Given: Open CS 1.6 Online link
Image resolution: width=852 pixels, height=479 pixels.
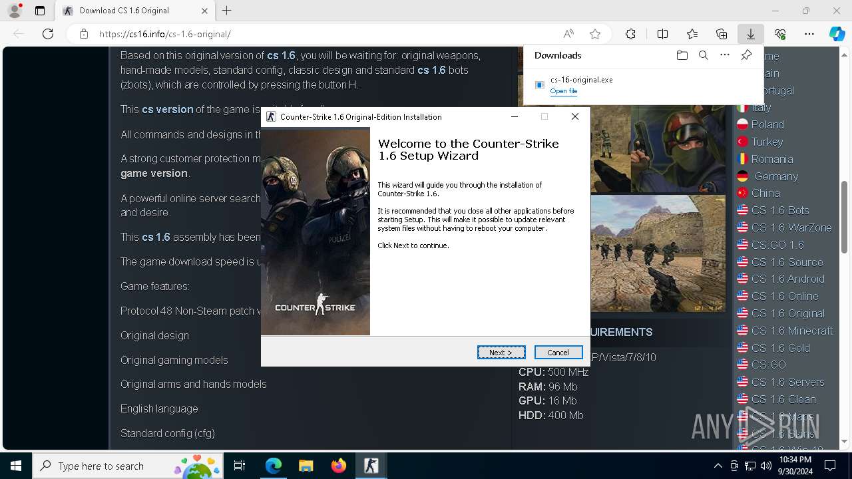Looking at the screenshot, I should [x=785, y=296].
